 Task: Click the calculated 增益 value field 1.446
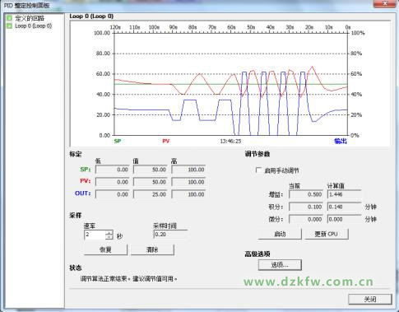[x=344, y=194]
